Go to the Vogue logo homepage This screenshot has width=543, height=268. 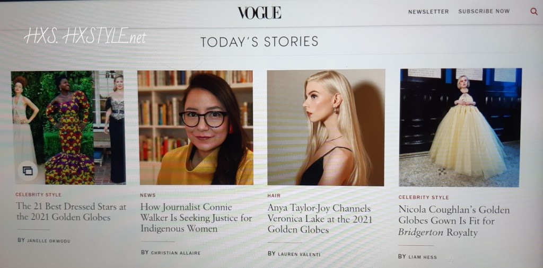click(259, 13)
